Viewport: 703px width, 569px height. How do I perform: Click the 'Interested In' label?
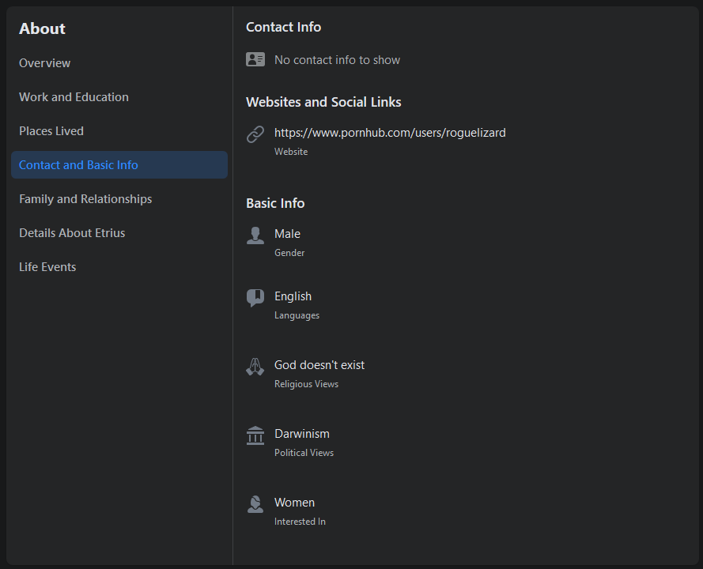[300, 522]
